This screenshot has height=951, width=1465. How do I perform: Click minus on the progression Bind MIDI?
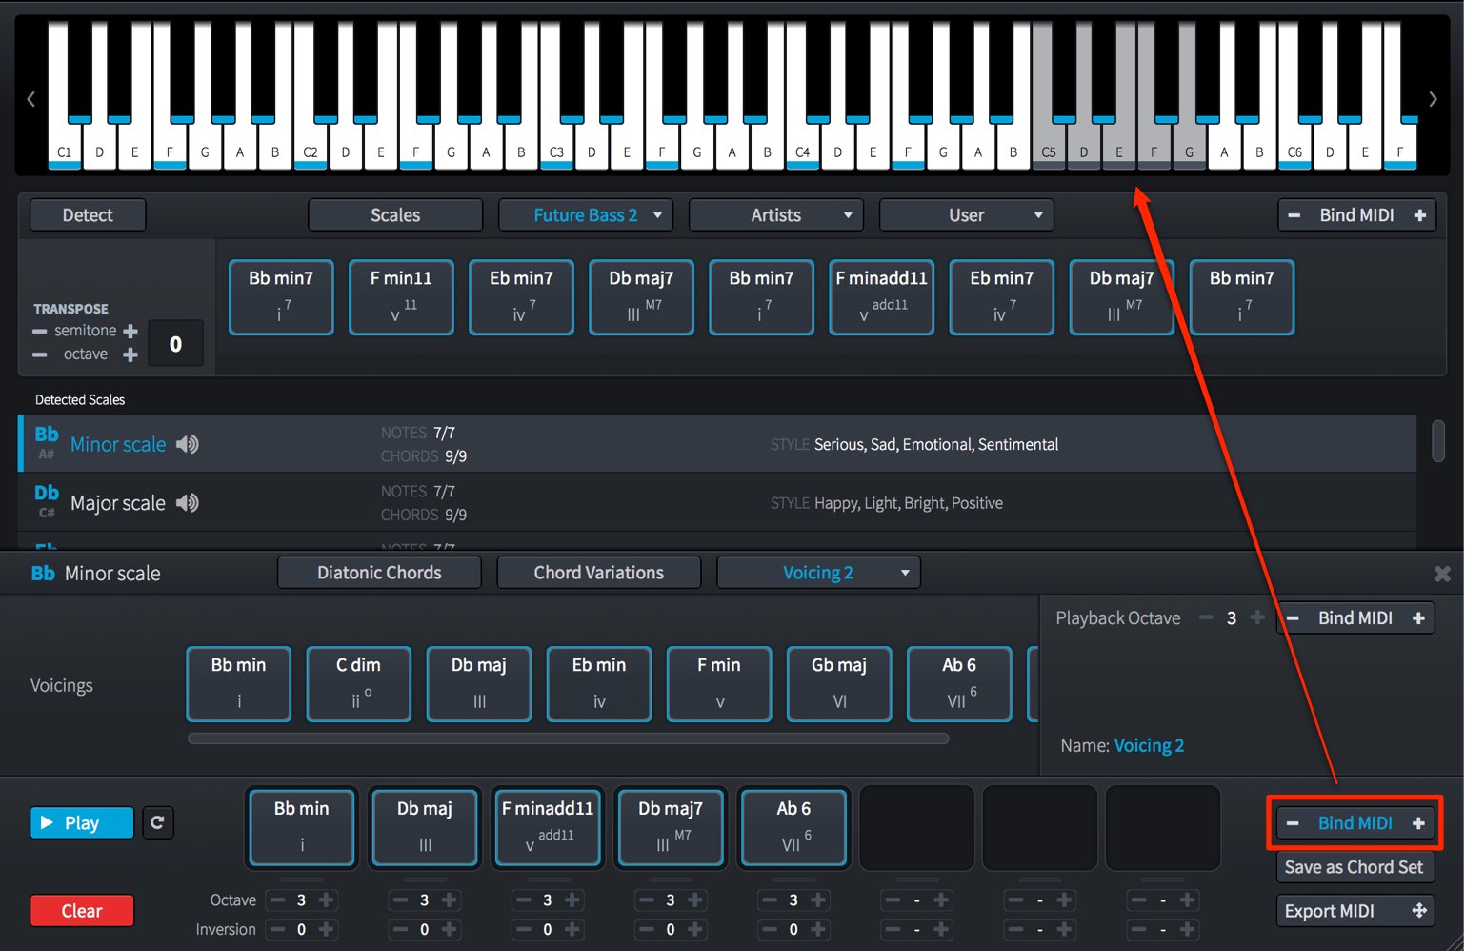pos(1293,823)
